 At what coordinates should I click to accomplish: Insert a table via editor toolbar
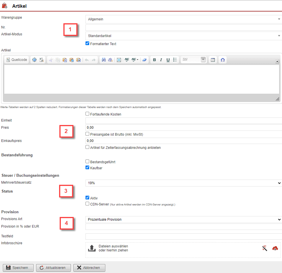point(213,60)
